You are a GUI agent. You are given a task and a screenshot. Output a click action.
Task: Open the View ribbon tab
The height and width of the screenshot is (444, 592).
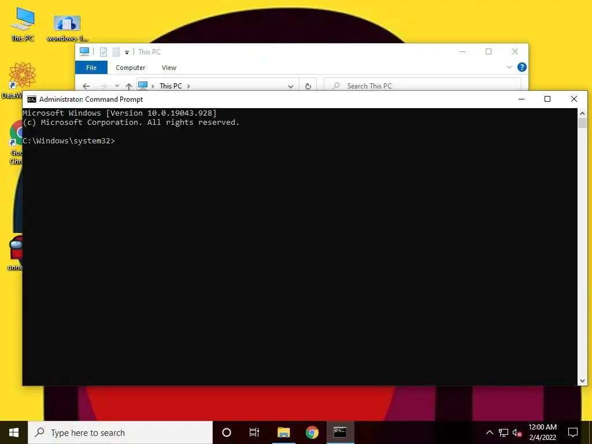click(x=169, y=68)
